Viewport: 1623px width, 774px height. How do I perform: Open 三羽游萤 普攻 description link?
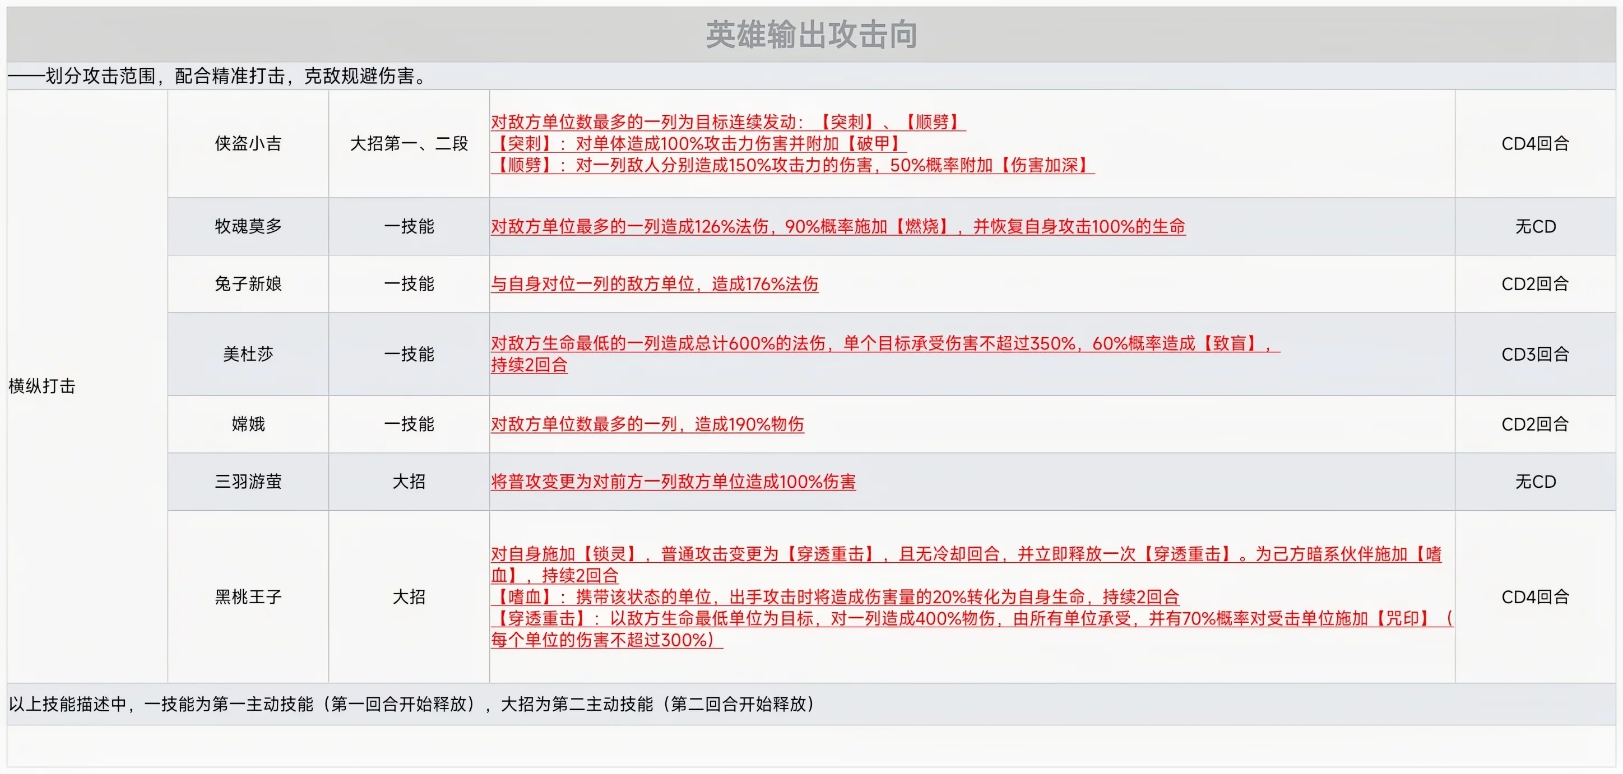[673, 482]
